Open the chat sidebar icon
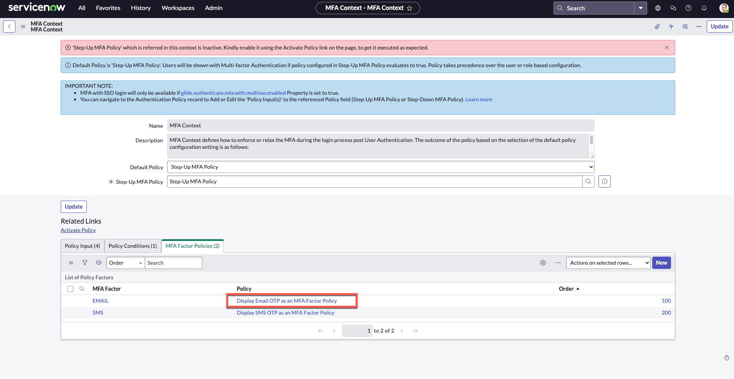Viewport: 734px width, 379px height. (x=673, y=8)
